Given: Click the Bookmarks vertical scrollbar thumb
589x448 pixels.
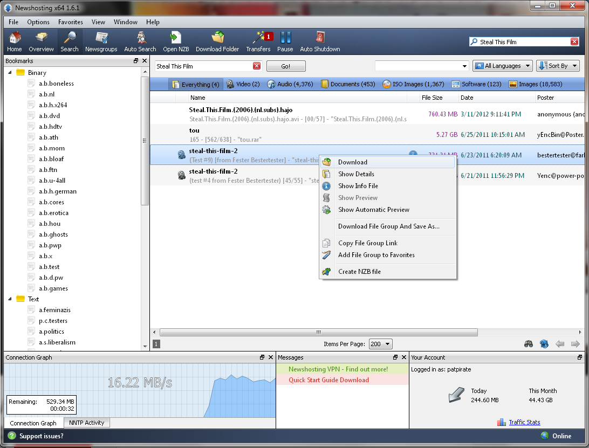Looking at the screenshot, I should [145, 141].
